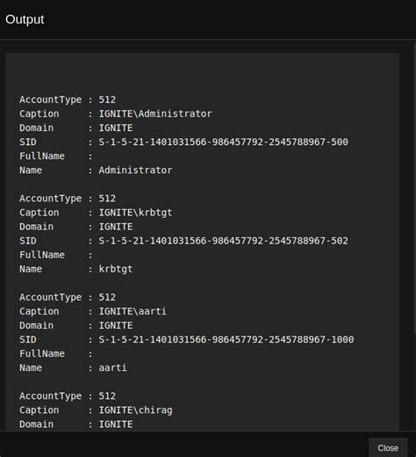Click the FullName label in the krbtgt block
Screen dimensions: 416x457
(x=42, y=255)
